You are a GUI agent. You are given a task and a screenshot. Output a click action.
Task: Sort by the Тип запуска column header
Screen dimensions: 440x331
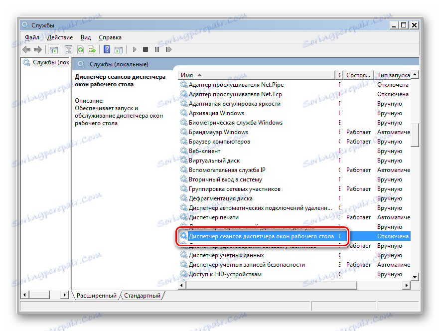pos(394,75)
